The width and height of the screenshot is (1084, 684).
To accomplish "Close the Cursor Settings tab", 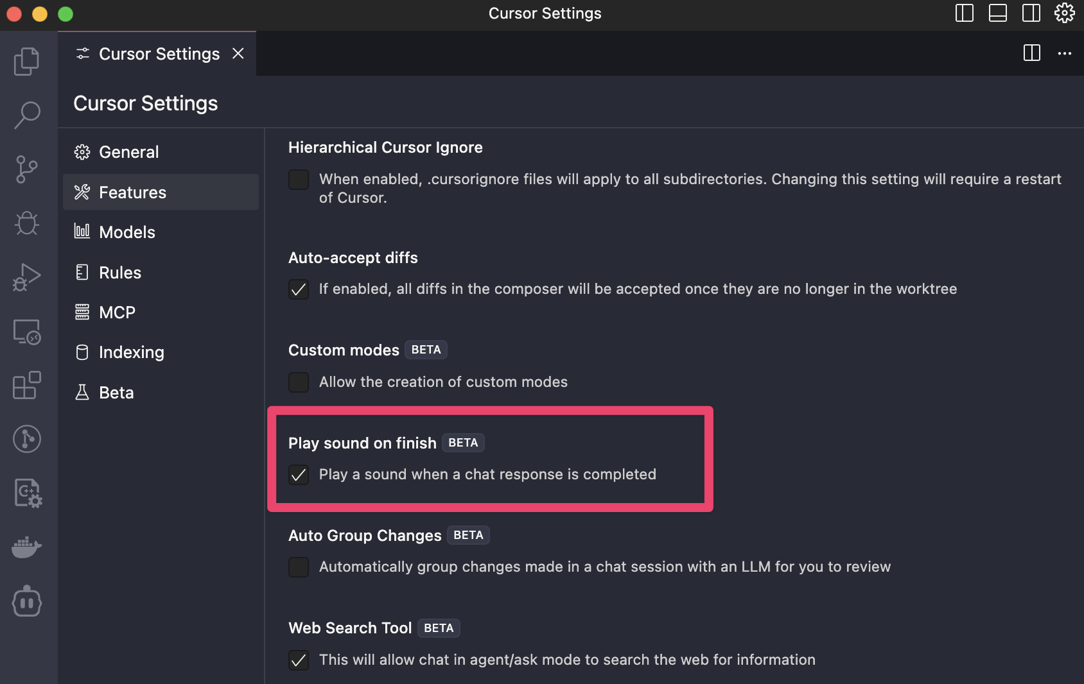I will coord(238,53).
